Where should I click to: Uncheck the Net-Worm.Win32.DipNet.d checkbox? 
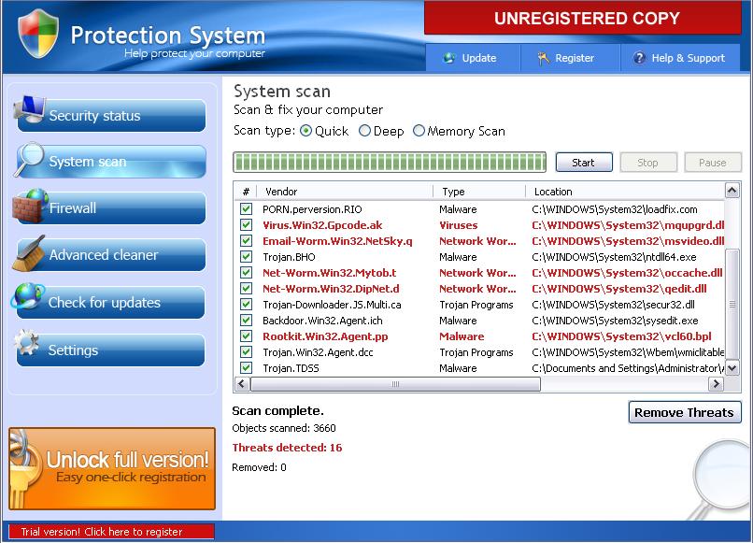pos(247,288)
